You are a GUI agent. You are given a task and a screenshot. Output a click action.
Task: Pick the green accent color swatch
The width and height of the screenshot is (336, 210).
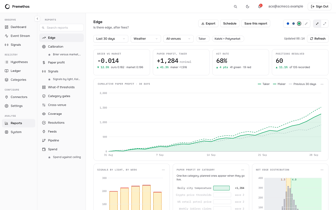[299, 24]
